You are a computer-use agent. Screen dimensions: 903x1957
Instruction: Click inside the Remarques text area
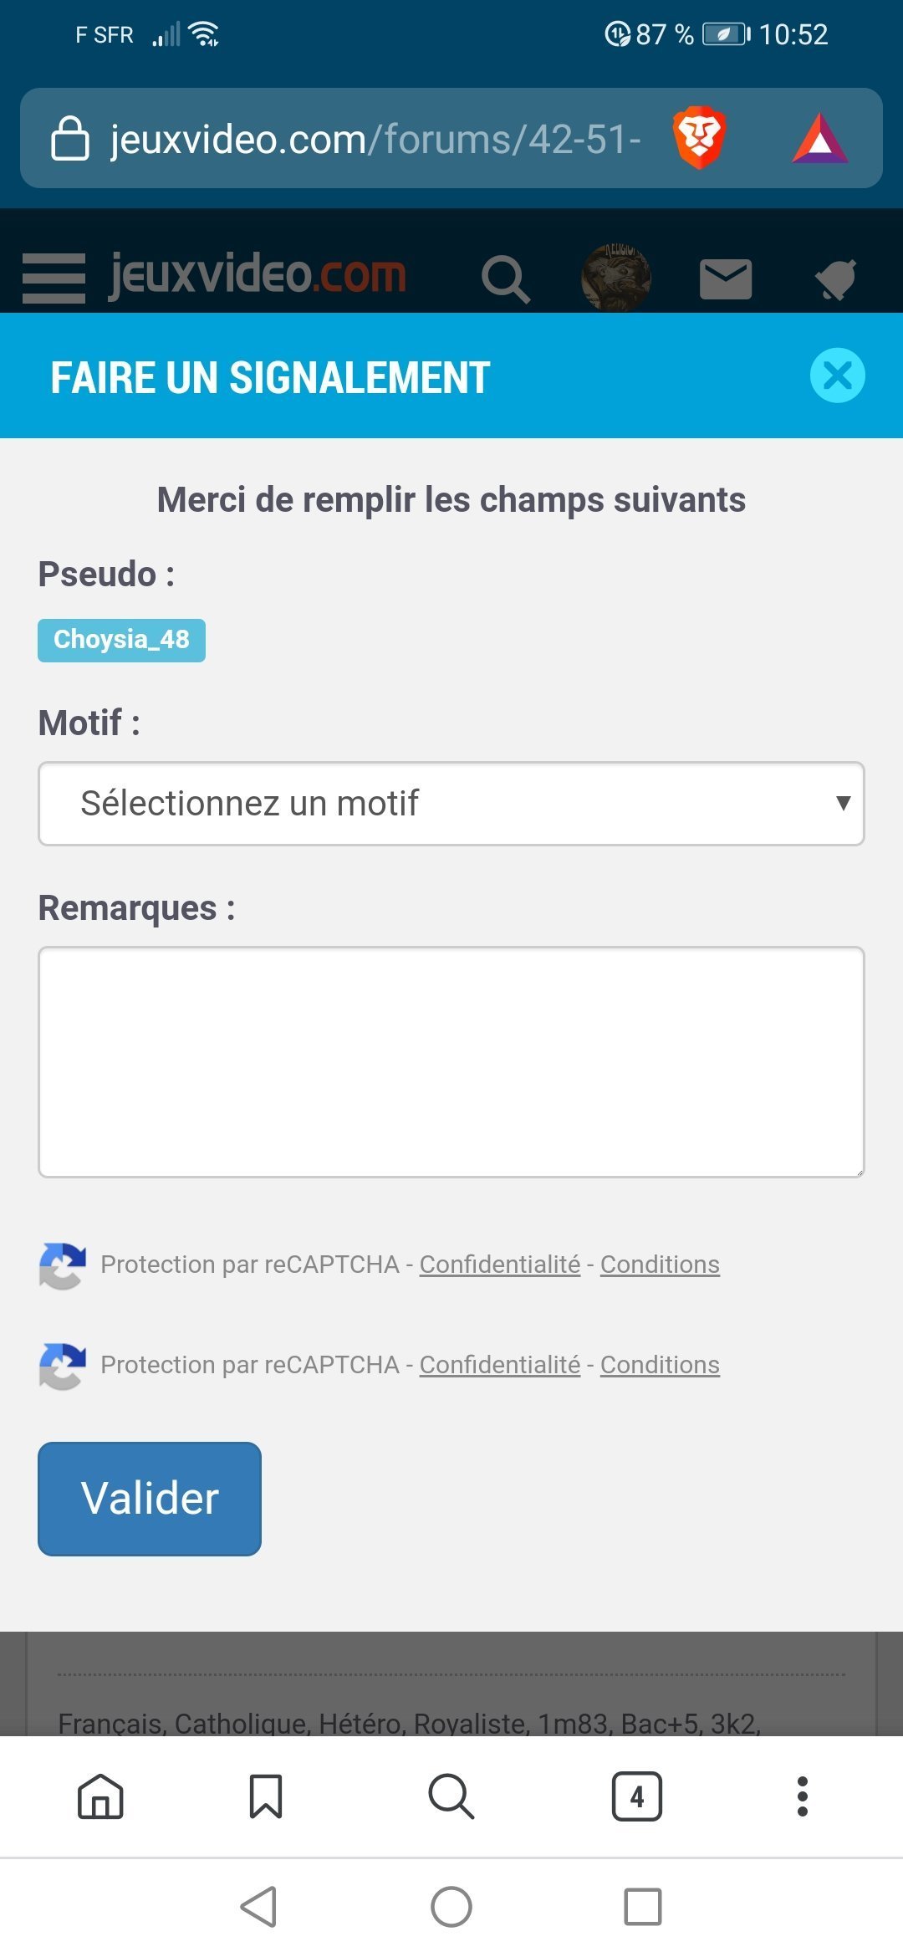tap(451, 1062)
